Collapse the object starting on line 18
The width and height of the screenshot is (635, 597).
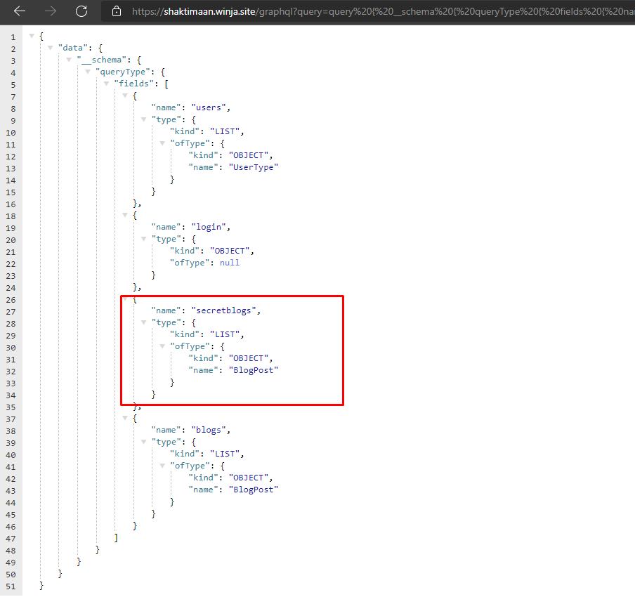(125, 215)
